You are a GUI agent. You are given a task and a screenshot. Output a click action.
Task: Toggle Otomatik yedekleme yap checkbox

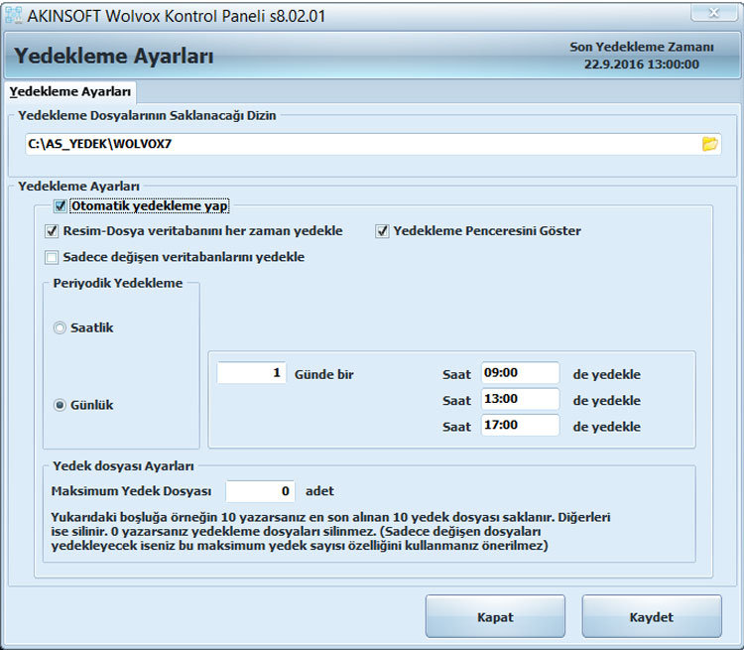pos(61,206)
